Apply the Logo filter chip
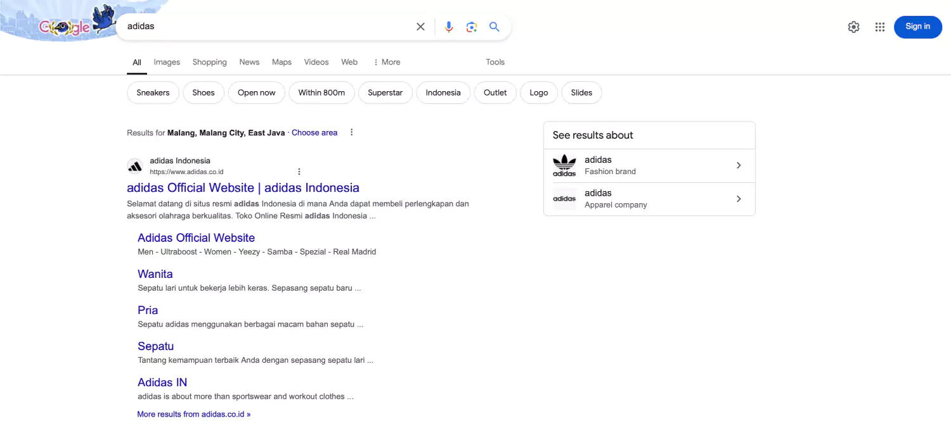Viewport: 951px width, 433px height. click(x=539, y=92)
